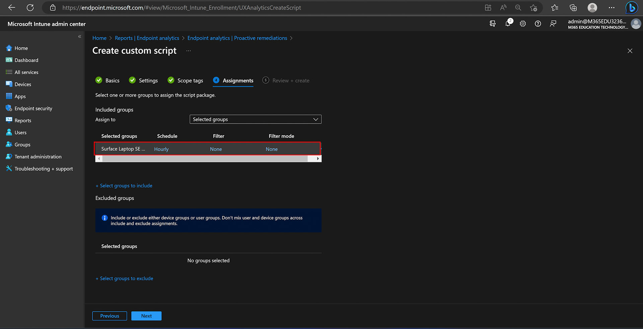
Task: Open the feedback icon in header
Action: pyautogui.click(x=553, y=23)
